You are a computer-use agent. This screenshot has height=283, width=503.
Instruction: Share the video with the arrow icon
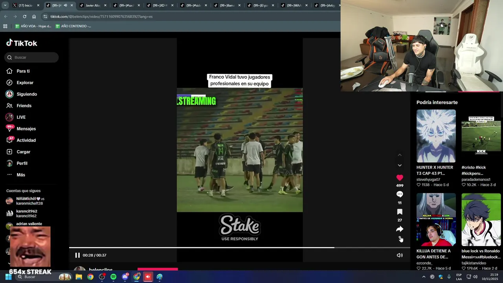(400, 229)
